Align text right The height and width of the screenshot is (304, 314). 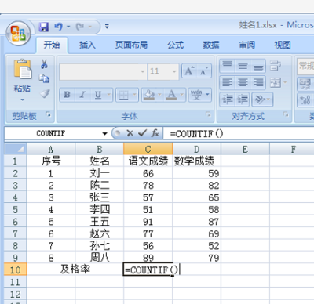tap(258, 83)
